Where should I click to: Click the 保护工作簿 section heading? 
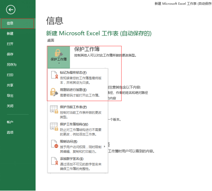click(x=87, y=49)
